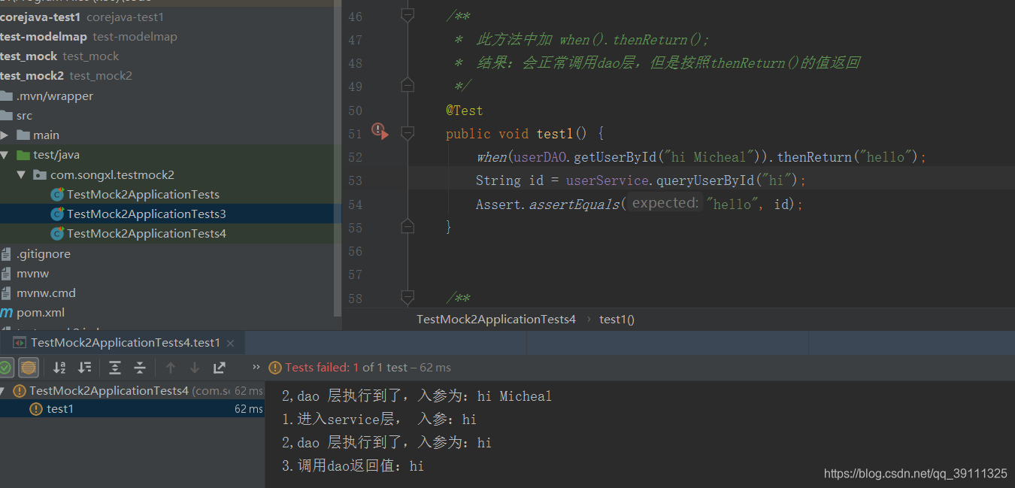
Task: Click assertEquals on line 54
Action: point(575,205)
